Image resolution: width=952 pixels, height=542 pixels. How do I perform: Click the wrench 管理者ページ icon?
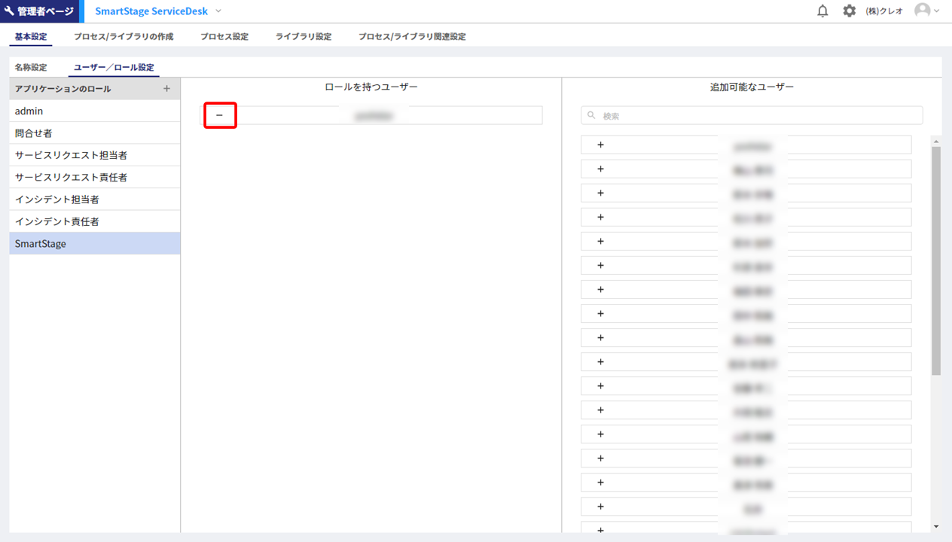click(x=10, y=11)
